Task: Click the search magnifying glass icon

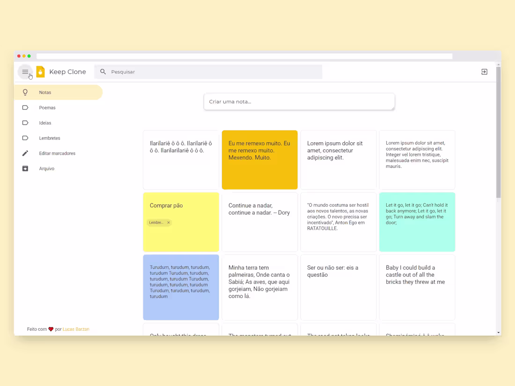Action: click(103, 72)
